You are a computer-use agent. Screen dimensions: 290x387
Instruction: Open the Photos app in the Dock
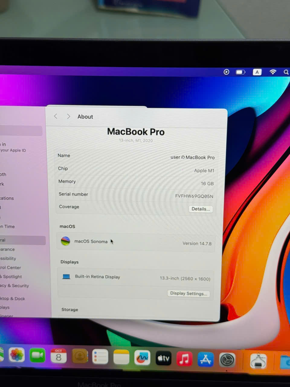17,355
